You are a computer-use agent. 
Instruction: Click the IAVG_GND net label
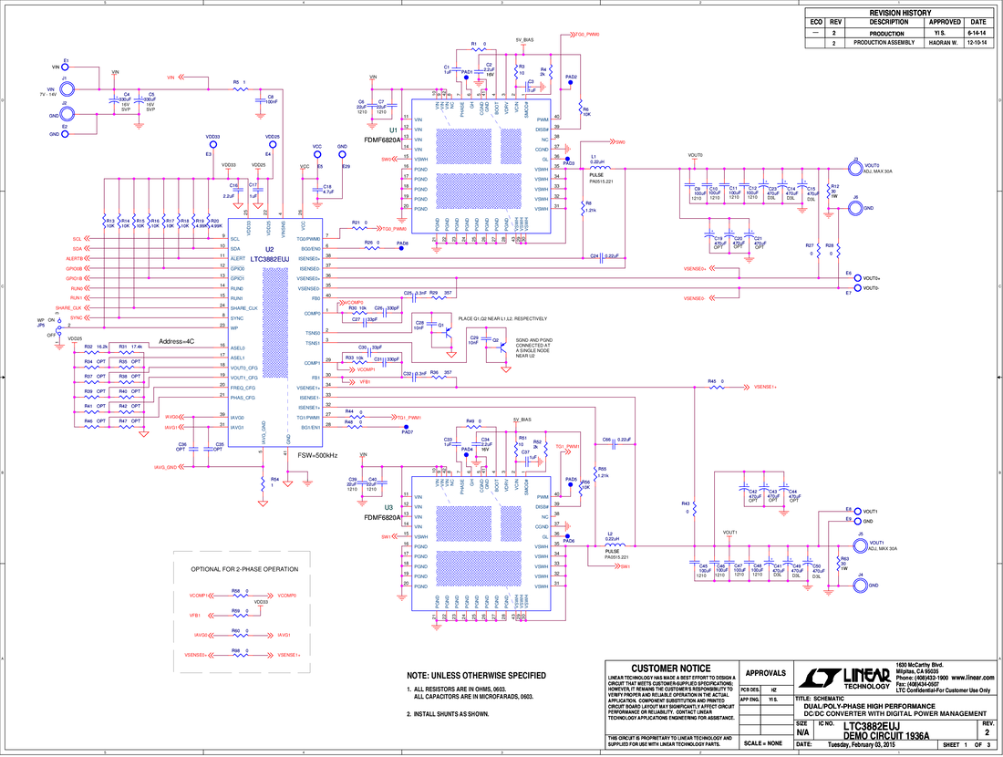166,468
